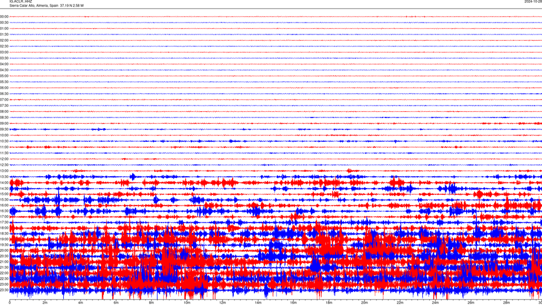Select the 09:30 time row label
Image resolution: width=542 pixels, height=305 pixels.
[x=4, y=129]
